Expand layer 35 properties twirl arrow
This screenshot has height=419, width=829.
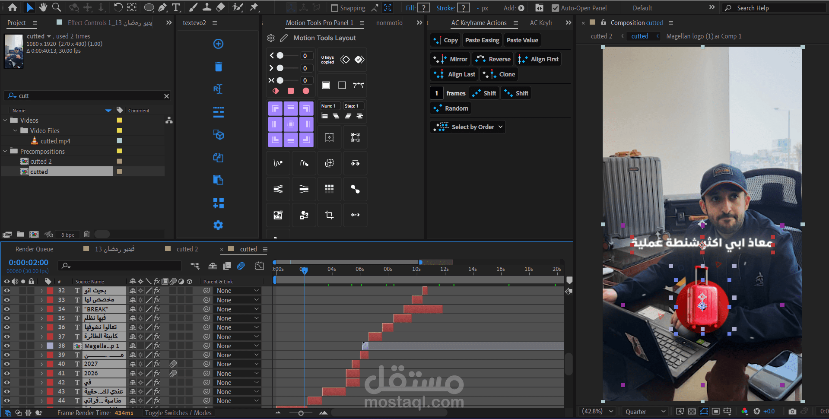point(41,318)
